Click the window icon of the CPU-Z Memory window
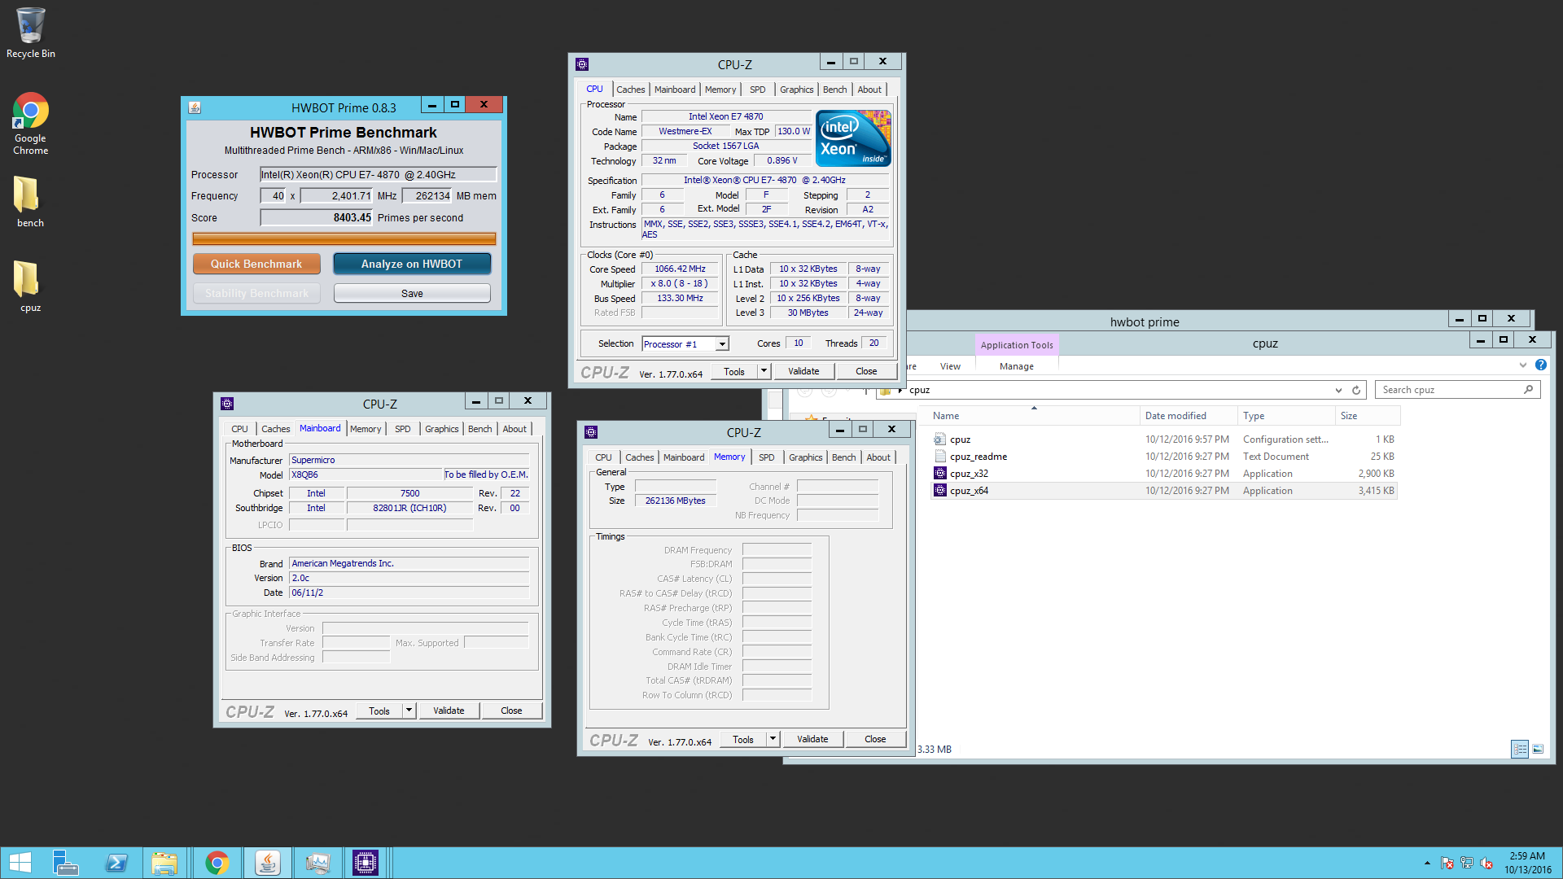 tap(591, 432)
